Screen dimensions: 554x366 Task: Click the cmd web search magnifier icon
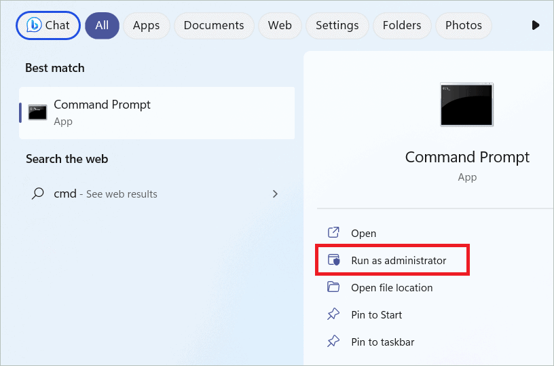point(38,194)
